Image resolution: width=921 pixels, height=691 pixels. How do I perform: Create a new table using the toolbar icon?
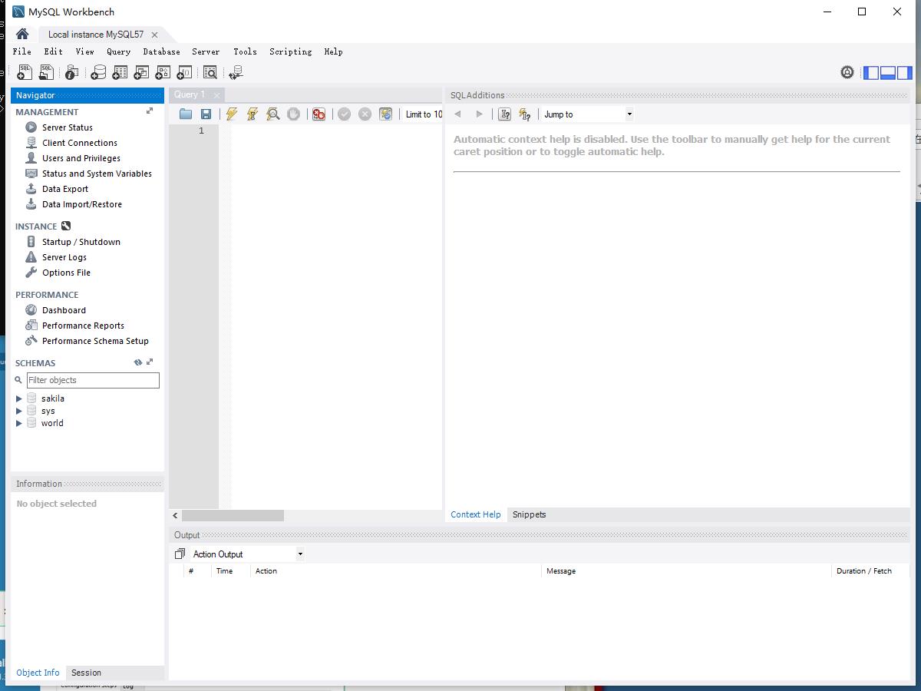click(x=120, y=72)
